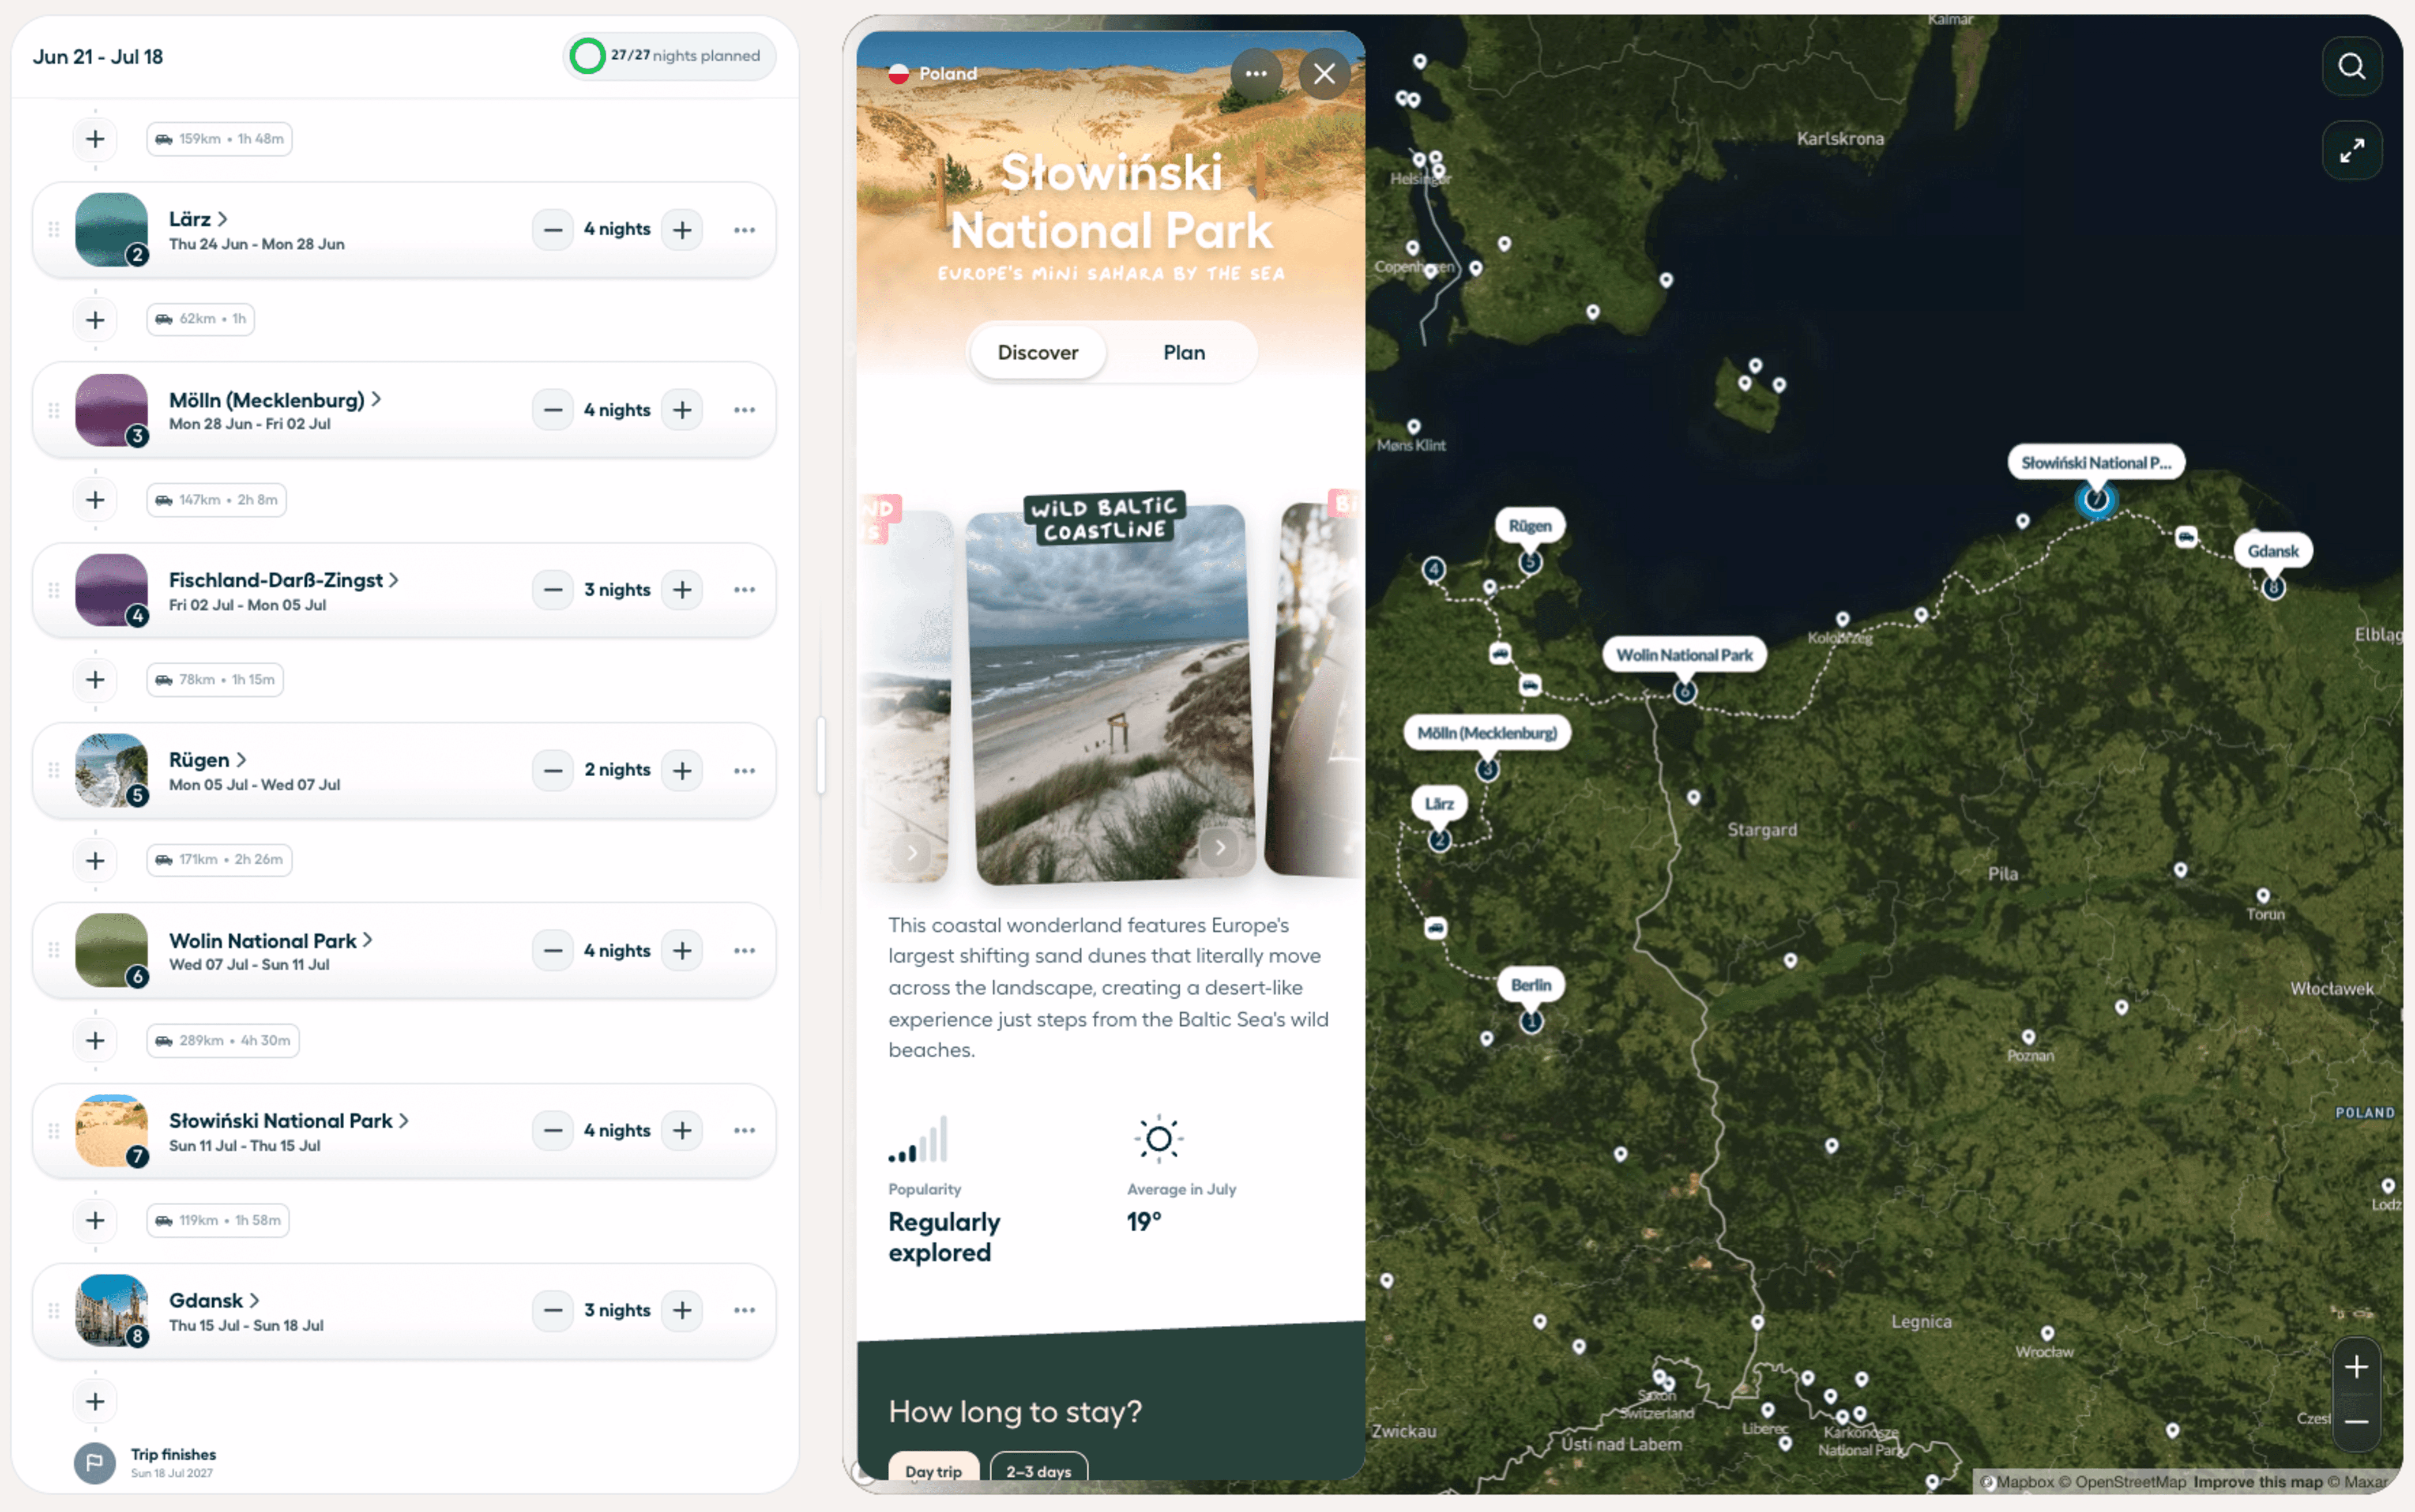Click the Jun 21 - Jul 18 date range
Image resolution: width=2415 pixels, height=1512 pixels.
[x=98, y=57]
